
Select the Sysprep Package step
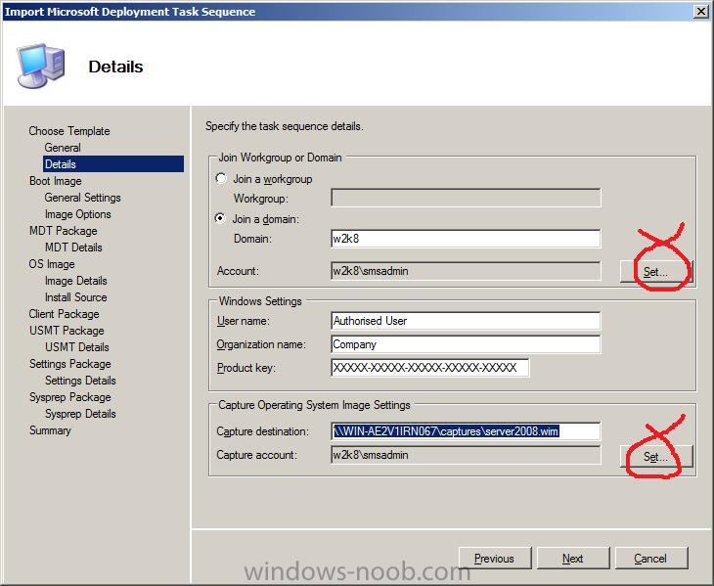(x=70, y=397)
